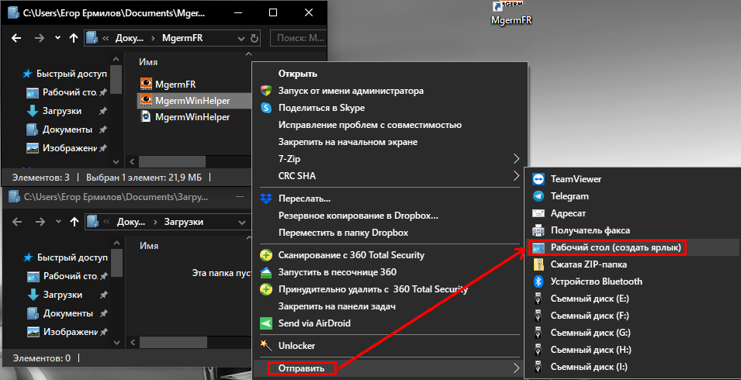Expand the Отправить submenu arrow
This screenshot has height=380, width=741.
517,367
